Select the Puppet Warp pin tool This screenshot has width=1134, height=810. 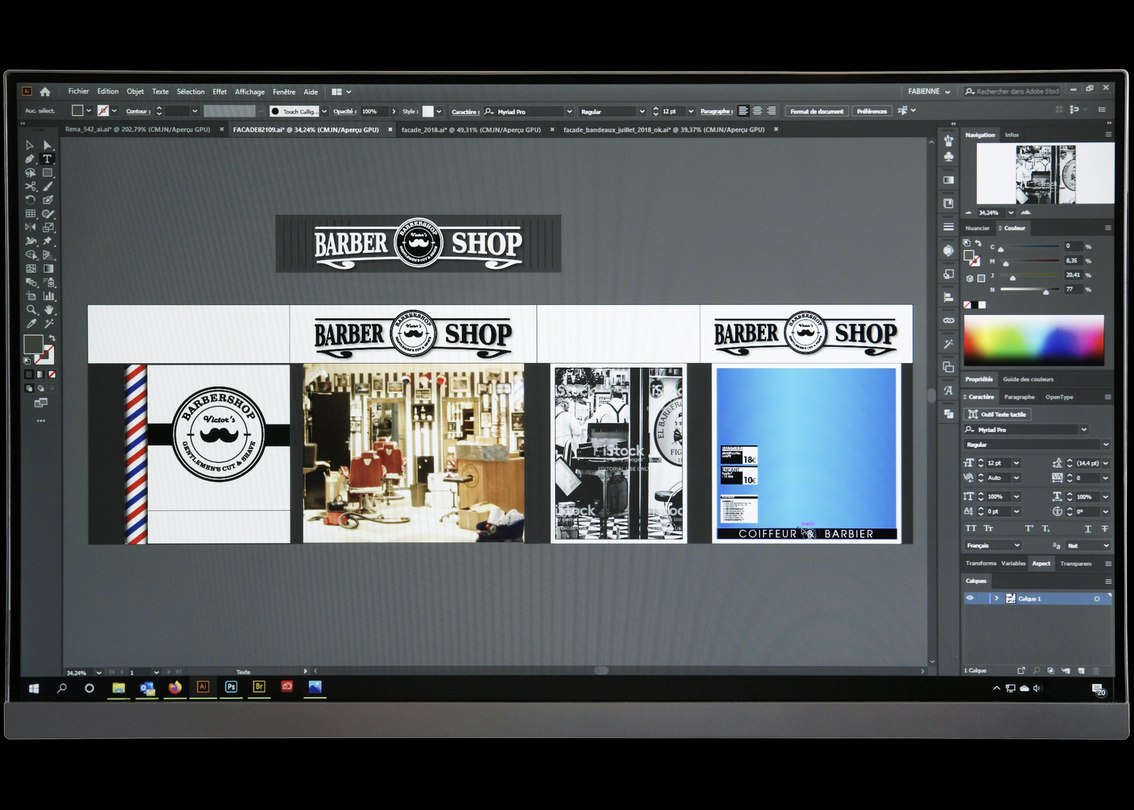point(48,241)
